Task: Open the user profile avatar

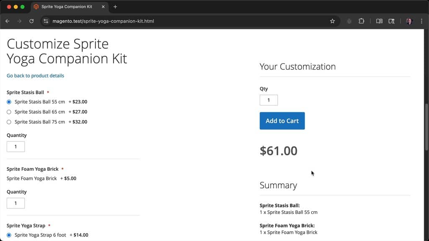Action: 409,21
